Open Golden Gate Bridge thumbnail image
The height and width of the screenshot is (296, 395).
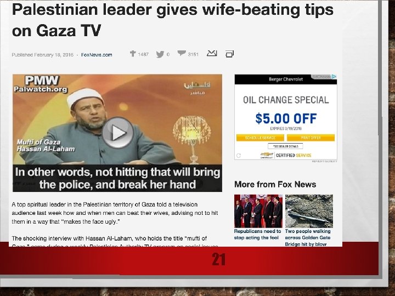[309, 211]
